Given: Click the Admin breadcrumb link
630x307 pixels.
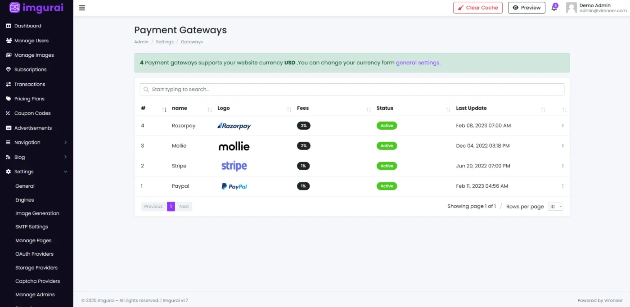Looking at the screenshot, I should pyautogui.click(x=141, y=42).
